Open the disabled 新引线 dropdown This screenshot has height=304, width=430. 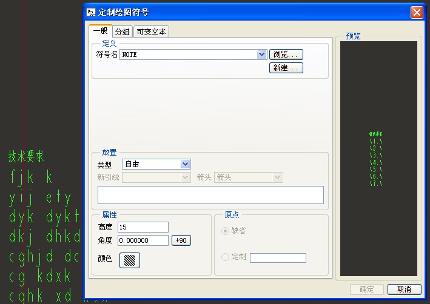156,177
